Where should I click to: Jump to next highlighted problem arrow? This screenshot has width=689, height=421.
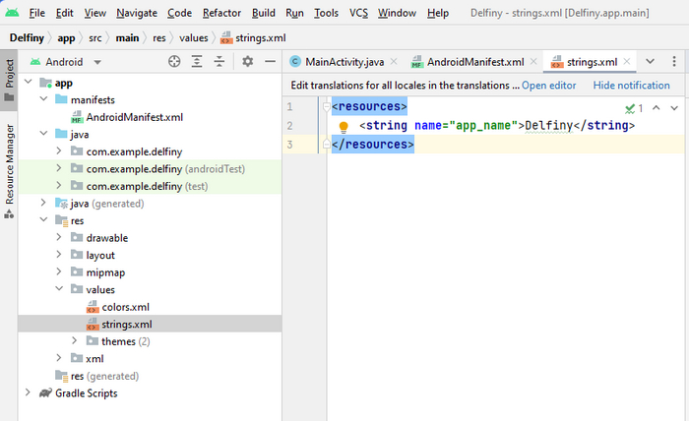coord(674,107)
